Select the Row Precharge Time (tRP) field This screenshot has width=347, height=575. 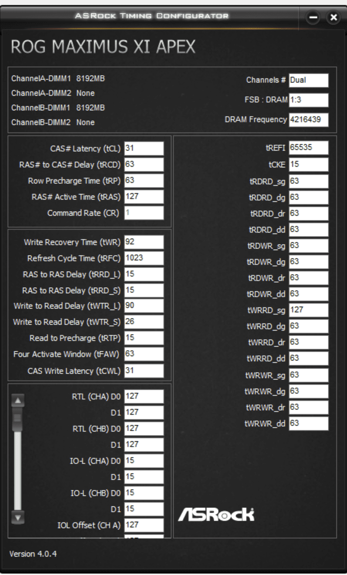point(144,181)
